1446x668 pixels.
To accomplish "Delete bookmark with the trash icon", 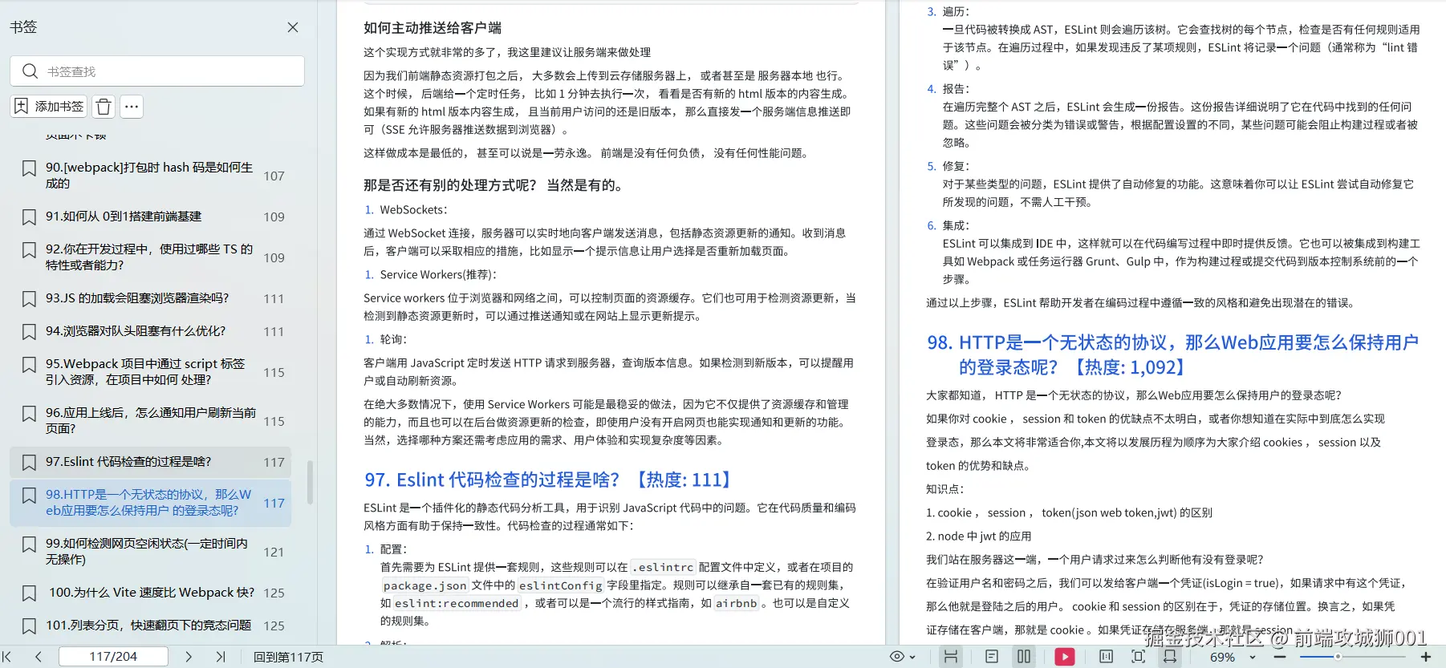I will click(104, 107).
